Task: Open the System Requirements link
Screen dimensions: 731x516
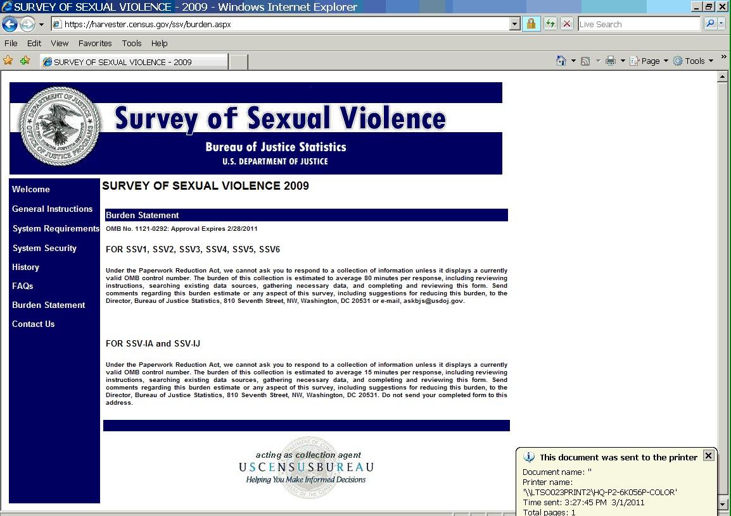Action: 56,228
